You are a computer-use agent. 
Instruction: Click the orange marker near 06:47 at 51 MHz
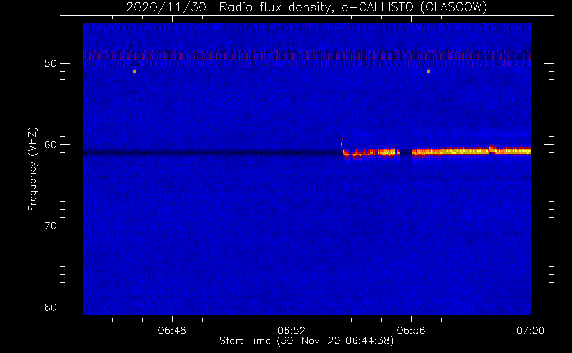134,71
